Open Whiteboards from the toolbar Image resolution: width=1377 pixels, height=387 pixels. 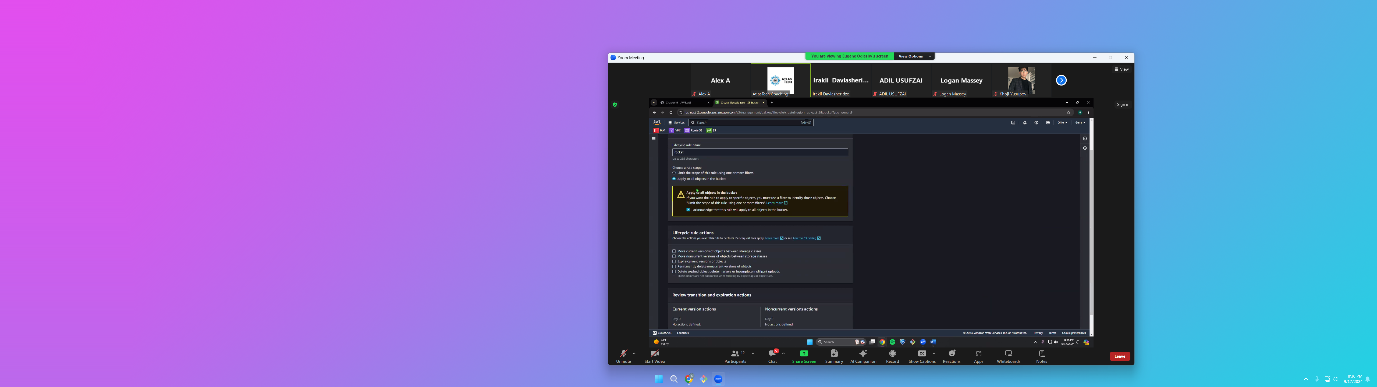click(1008, 354)
